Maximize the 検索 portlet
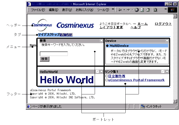This screenshot has height=125, width=179. click(x=101, y=40)
